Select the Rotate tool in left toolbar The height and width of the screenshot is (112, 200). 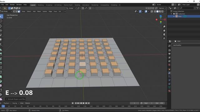(1, 30)
